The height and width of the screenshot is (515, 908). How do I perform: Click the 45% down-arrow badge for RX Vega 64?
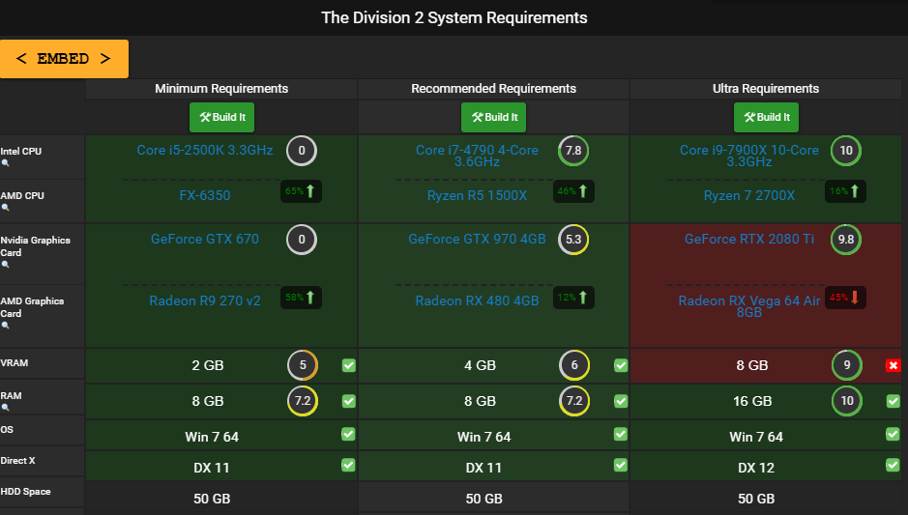[x=845, y=298]
